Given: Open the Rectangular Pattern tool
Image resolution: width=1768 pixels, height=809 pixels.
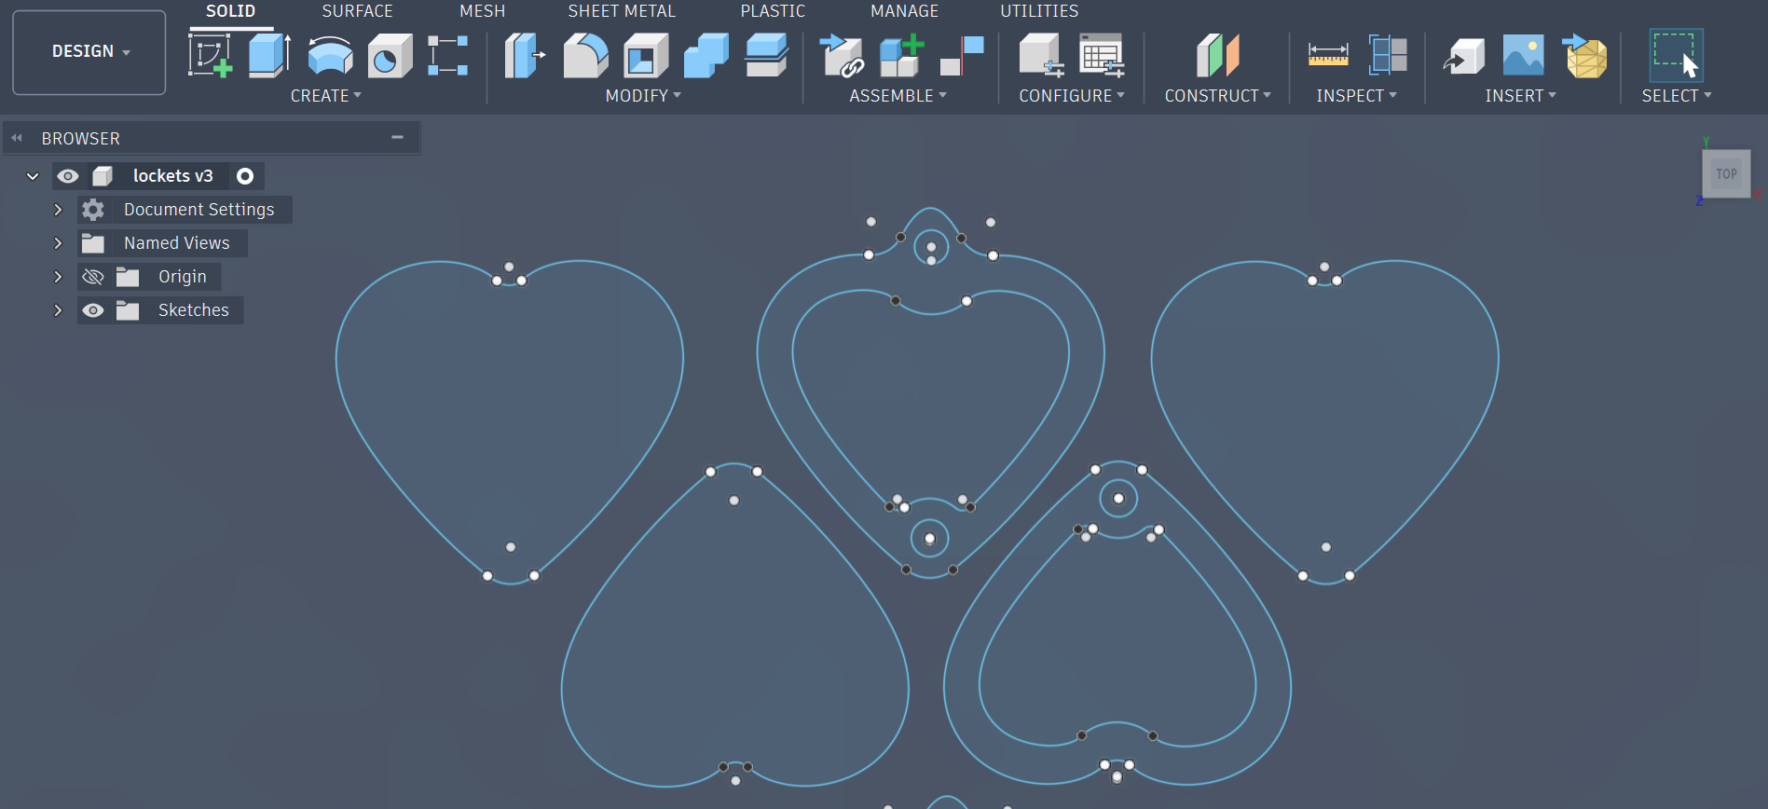Looking at the screenshot, I should point(447,56).
